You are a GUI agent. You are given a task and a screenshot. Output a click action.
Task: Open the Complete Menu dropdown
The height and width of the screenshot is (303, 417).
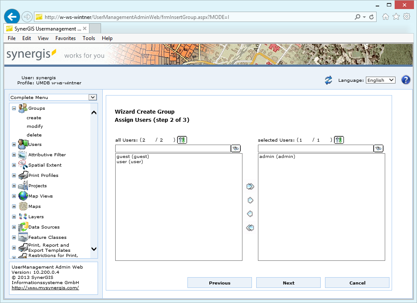point(53,97)
